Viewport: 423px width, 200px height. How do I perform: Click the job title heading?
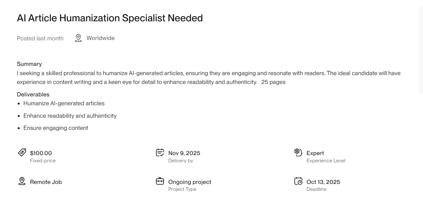pos(110,18)
